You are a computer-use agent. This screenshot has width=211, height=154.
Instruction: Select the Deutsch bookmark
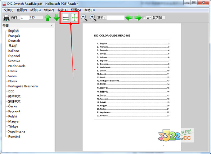[x=14, y=41]
